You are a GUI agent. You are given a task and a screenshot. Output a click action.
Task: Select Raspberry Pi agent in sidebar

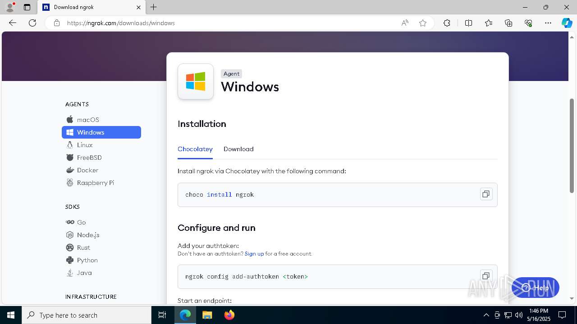click(x=101, y=183)
